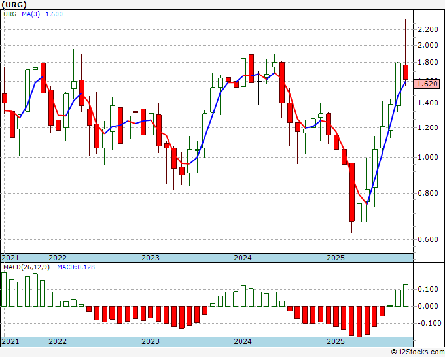Click the latest red candlestick with long wick
Viewport: 445px width, 357px height.
tap(406, 72)
